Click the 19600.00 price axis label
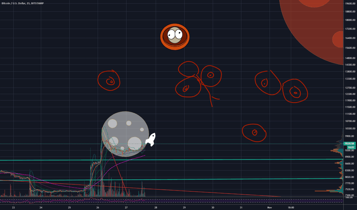 click(x=350, y=4)
